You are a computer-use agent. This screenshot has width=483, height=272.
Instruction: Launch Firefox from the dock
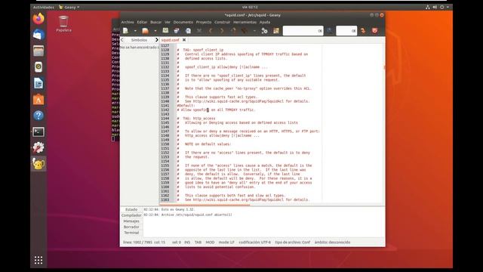point(38,18)
